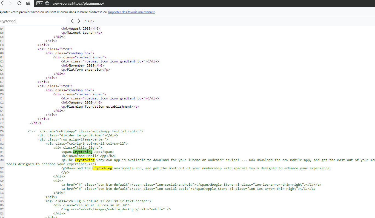375x218 pixels.
Task: Click the "Download Mobile App" h2 text
Action: (88, 156)
